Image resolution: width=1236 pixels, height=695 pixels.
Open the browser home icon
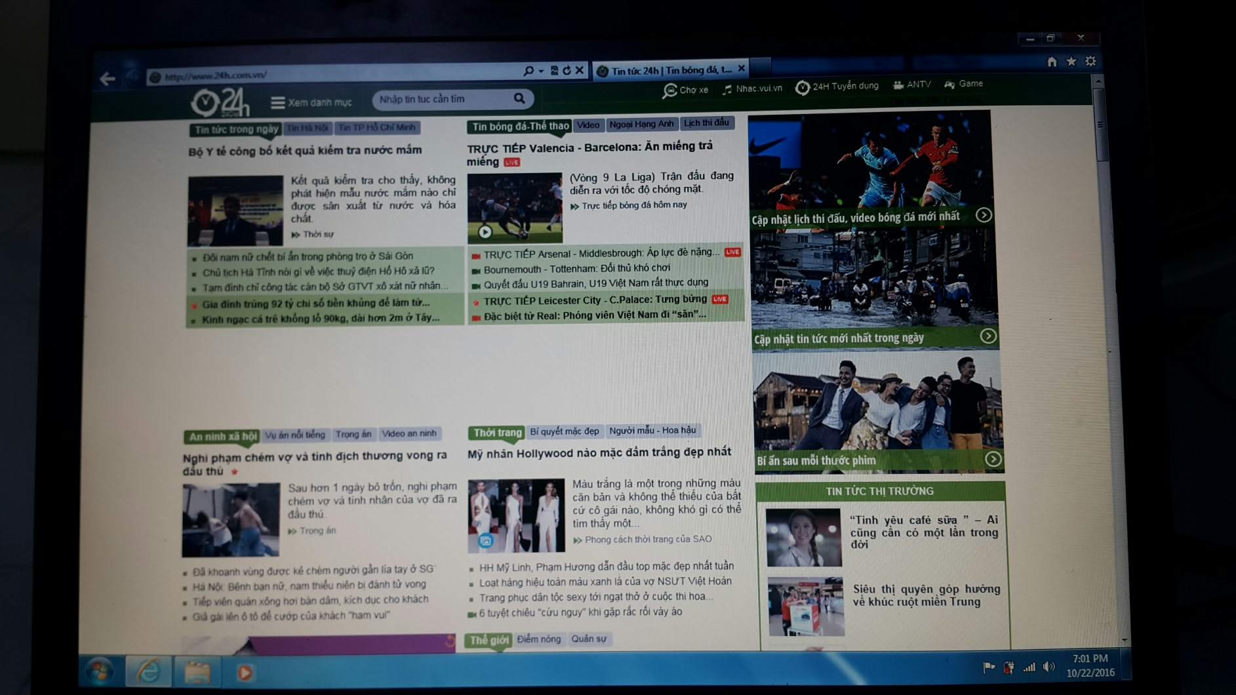(x=1052, y=62)
